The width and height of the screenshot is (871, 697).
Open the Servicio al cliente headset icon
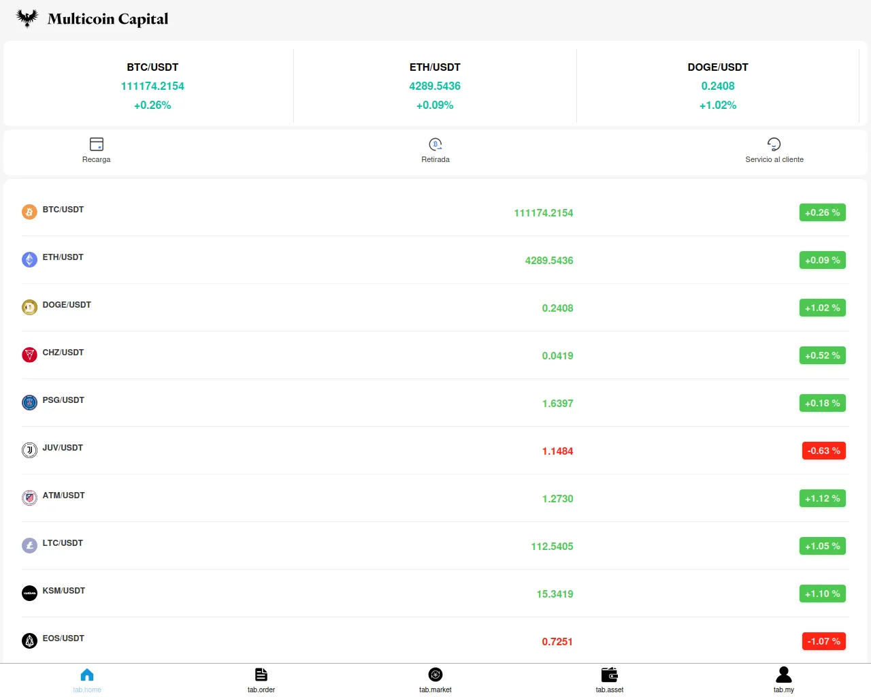point(774,144)
